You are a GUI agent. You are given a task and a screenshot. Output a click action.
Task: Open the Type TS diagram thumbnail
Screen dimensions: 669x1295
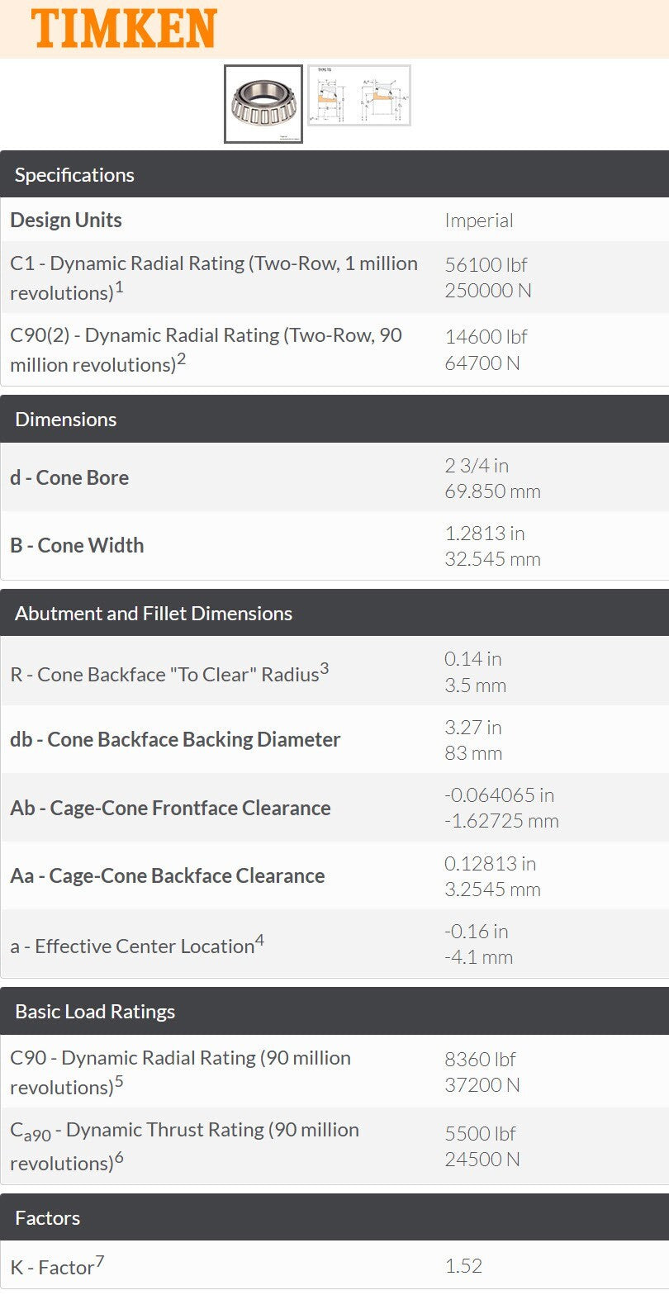tap(359, 96)
